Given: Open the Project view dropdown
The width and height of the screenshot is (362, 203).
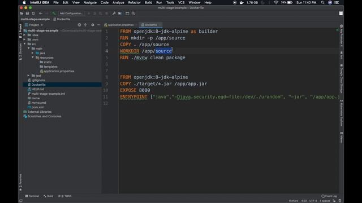Looking at the screenshot, I should (34, 25).
